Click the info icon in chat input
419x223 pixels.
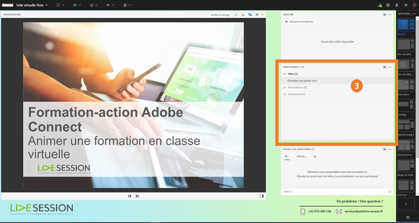point(390,192)
